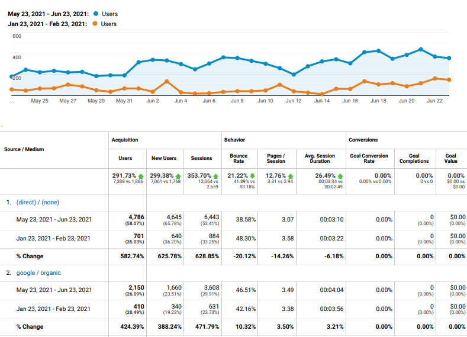This screenshot has width=467, height=337.
Task: Click the -20.12% bounce rate change
Action: coord(244,256)
